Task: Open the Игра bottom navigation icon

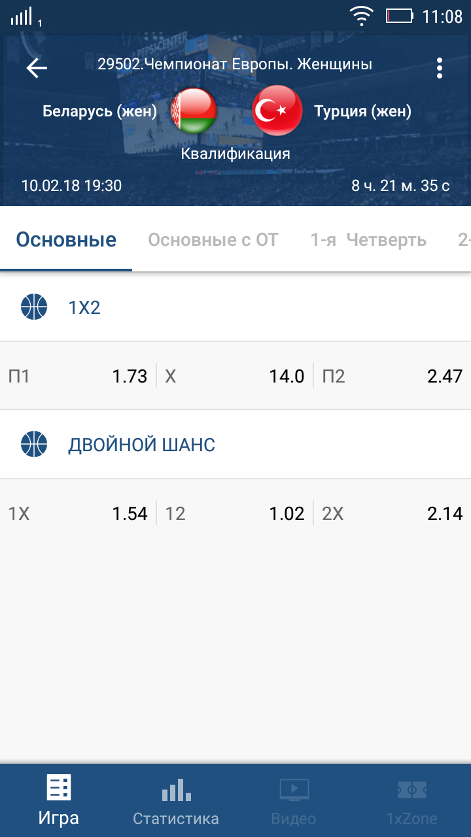Action: coord(58,789)
